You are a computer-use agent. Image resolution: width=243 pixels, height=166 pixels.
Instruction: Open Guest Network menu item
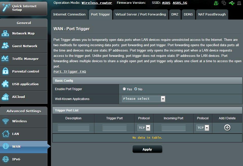25,46
